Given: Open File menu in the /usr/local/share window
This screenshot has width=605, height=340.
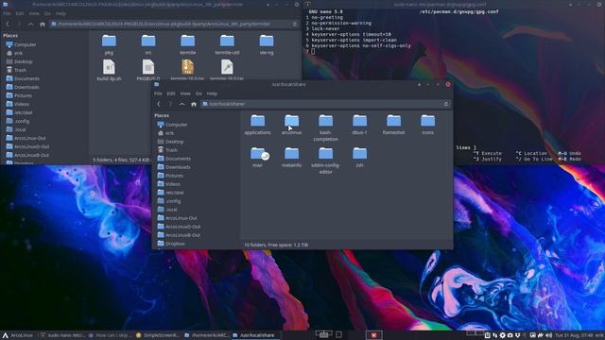Looking at the screenshot, I should pyautogui.click(x=158, y=93).
